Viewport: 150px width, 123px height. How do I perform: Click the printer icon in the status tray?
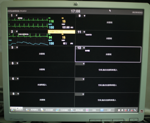(122, 110)
